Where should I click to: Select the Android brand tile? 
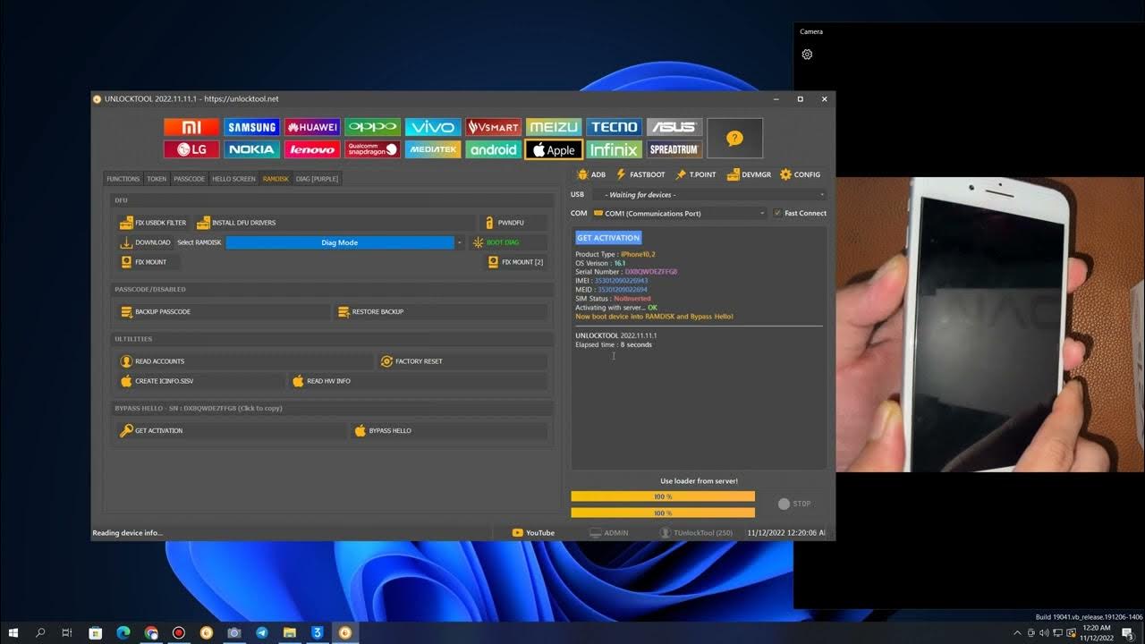(494, 149)
